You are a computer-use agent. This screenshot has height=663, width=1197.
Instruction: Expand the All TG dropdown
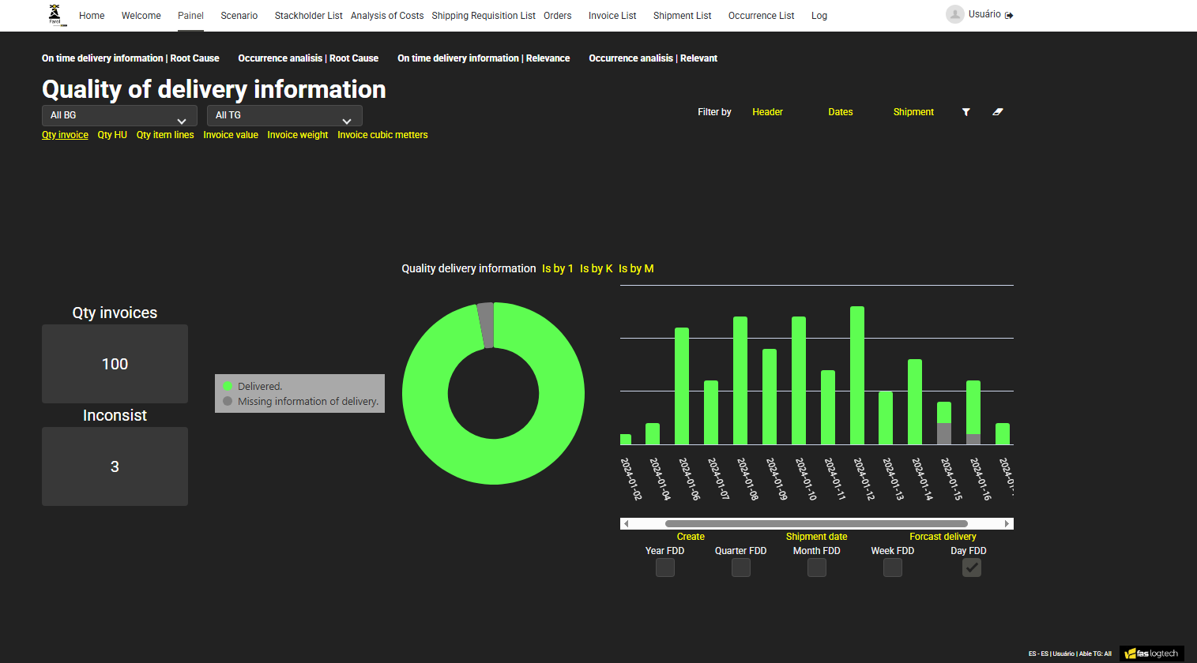(x=284, y=115)
